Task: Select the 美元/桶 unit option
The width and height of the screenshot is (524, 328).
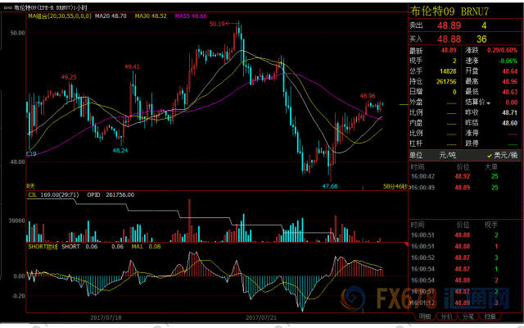Action: pyautogui.click(x=502, y=156)
